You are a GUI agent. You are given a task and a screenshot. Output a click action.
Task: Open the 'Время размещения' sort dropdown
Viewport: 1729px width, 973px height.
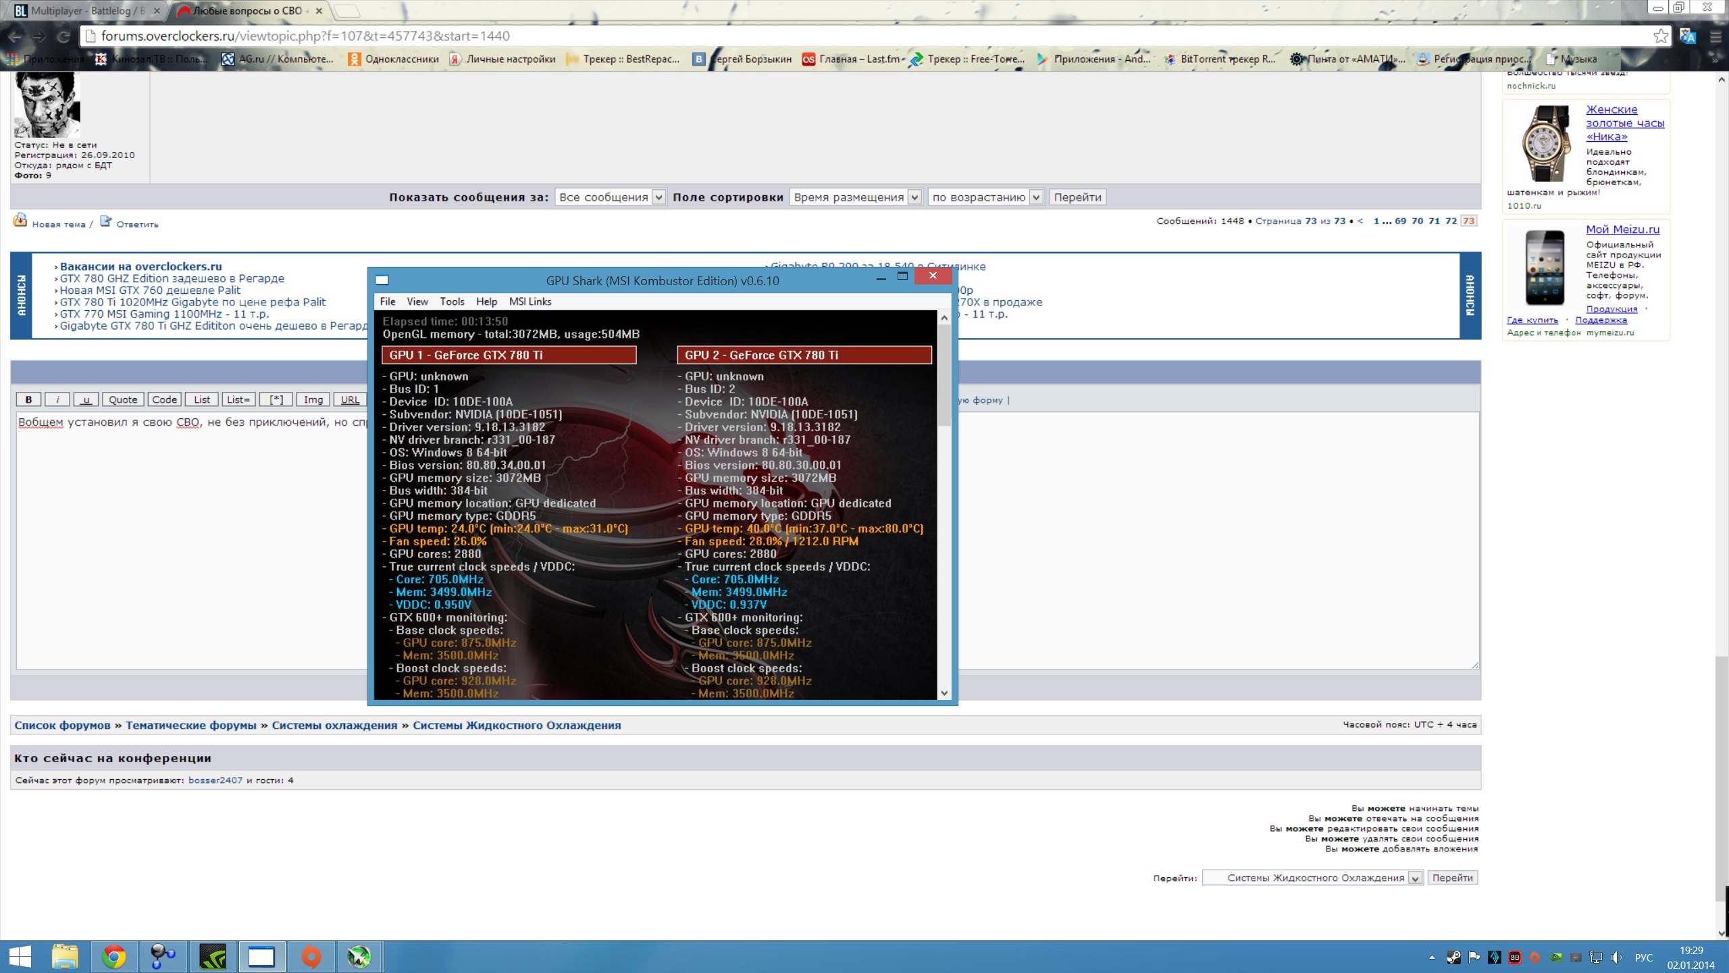[x=855, y=197]
